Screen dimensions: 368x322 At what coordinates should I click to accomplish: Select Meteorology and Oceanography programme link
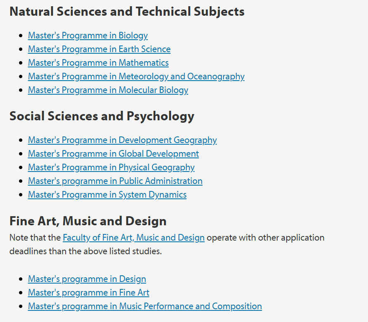(136, 76)
